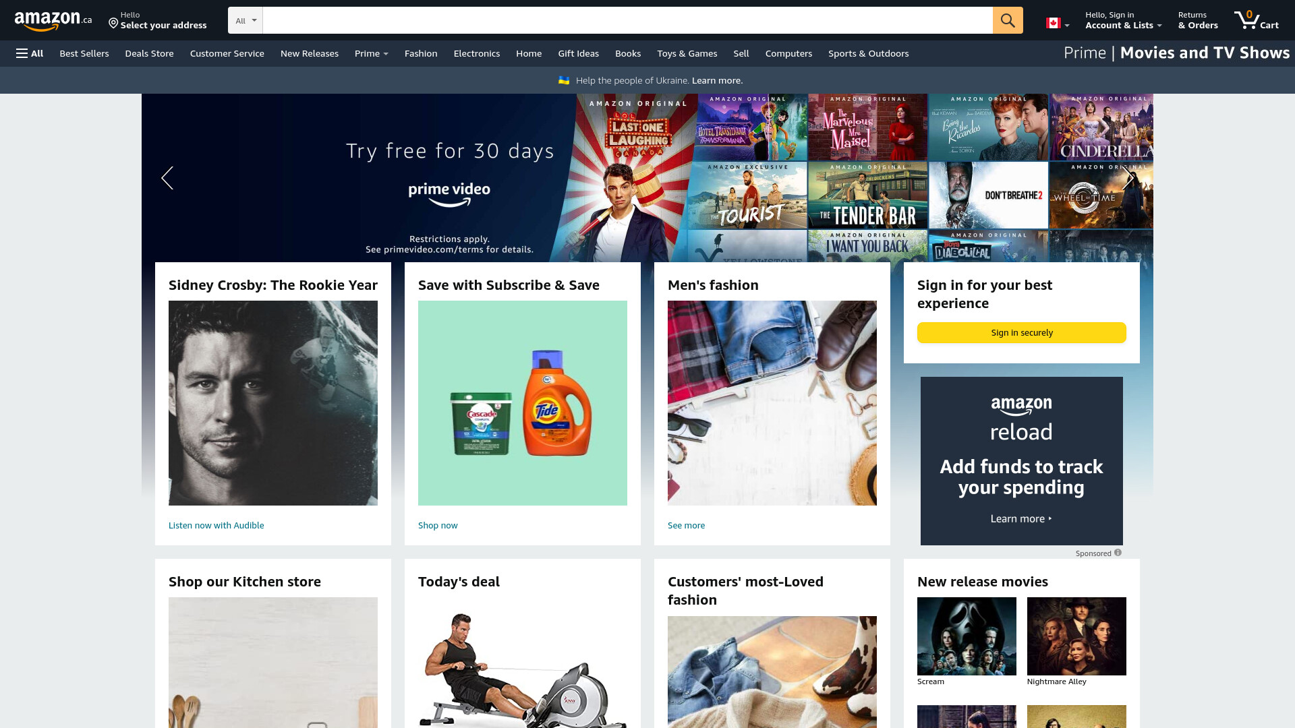Open Account & Lists dropdown
Screen dimensions: 1295x728
click(1123, 20)
